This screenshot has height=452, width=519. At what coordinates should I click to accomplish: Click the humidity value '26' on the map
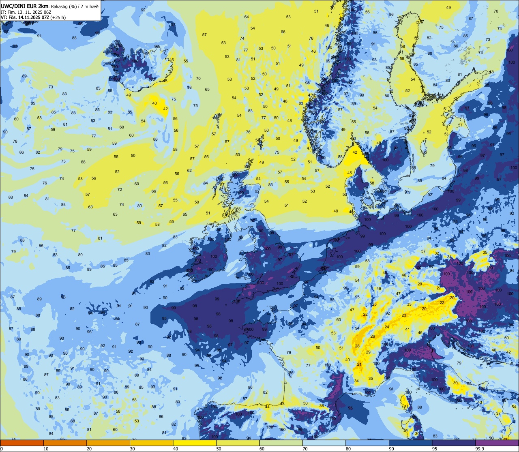click(373, 336)
